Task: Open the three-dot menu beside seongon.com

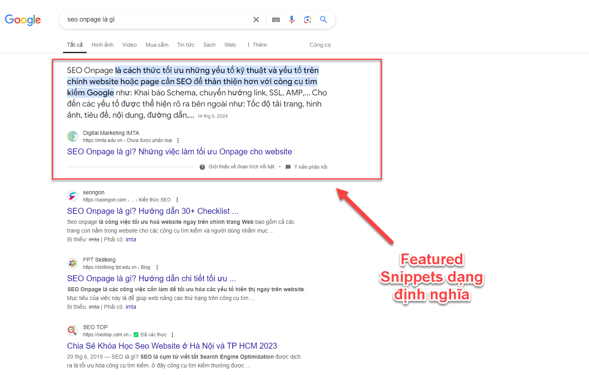Action: (x=177, y=200)
